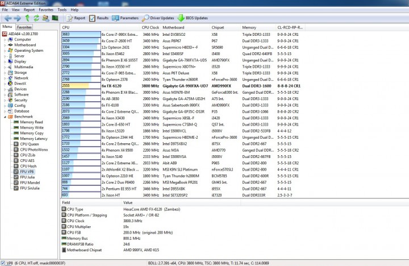Check for BIOS Updates

coord(193,18)
